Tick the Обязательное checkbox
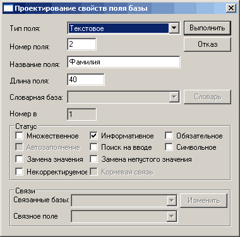240x237 pixels. (x=169, y=136)
